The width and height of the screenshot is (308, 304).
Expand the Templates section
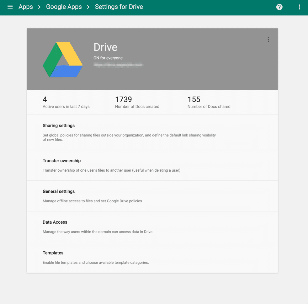53,253
